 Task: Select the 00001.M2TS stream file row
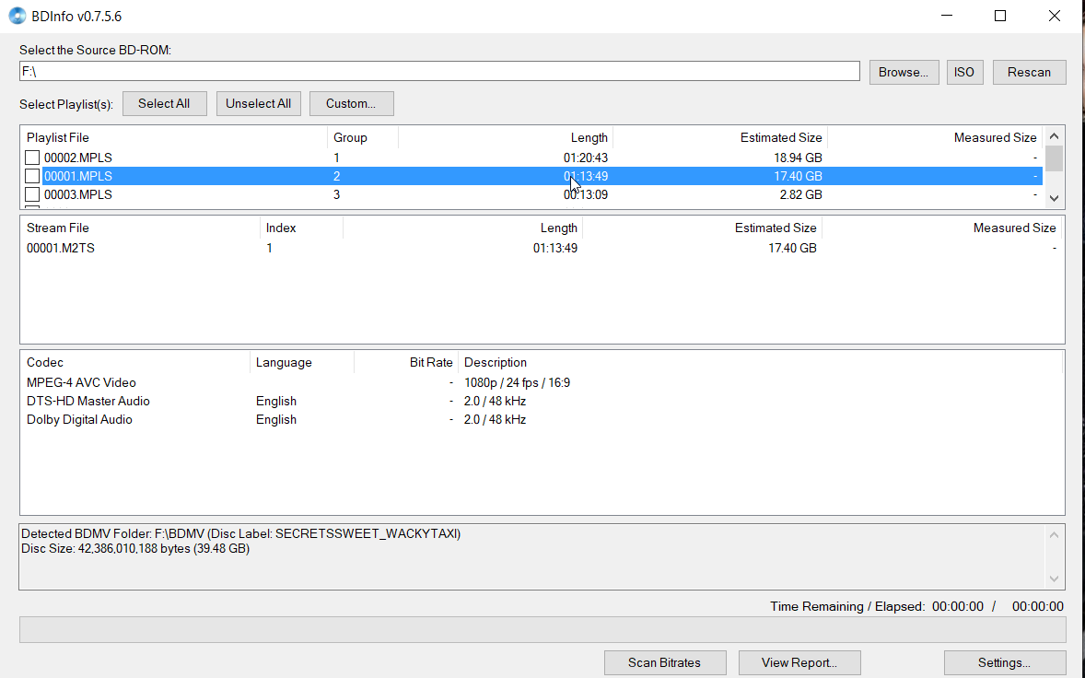pyautogui.click(x=541, y=249)
